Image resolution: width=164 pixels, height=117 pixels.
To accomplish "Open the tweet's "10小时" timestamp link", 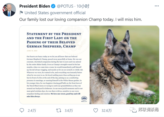I will (83, 6).
